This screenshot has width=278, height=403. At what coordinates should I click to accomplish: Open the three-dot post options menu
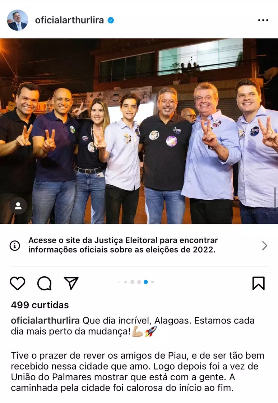[x=263, y=20]
